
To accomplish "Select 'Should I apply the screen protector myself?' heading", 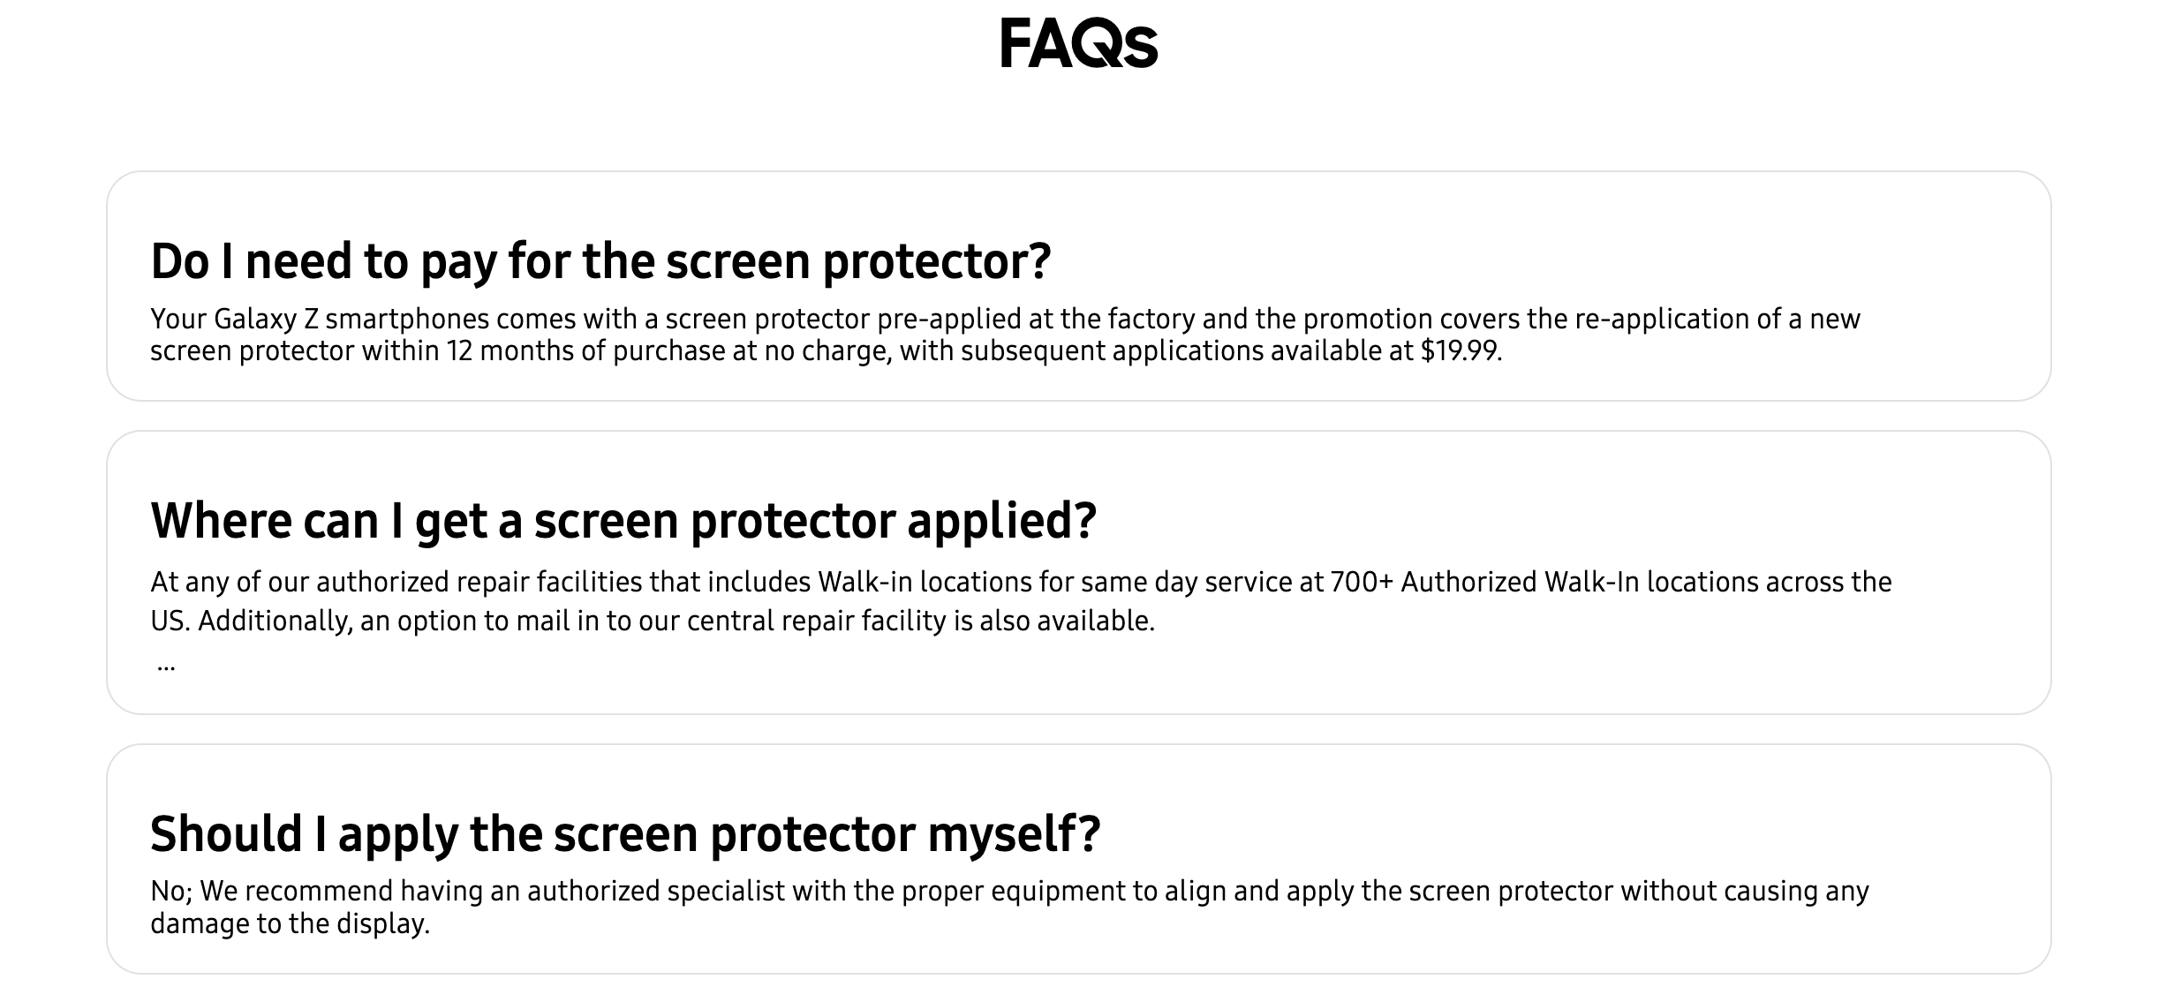I will [x=625, y=834].
